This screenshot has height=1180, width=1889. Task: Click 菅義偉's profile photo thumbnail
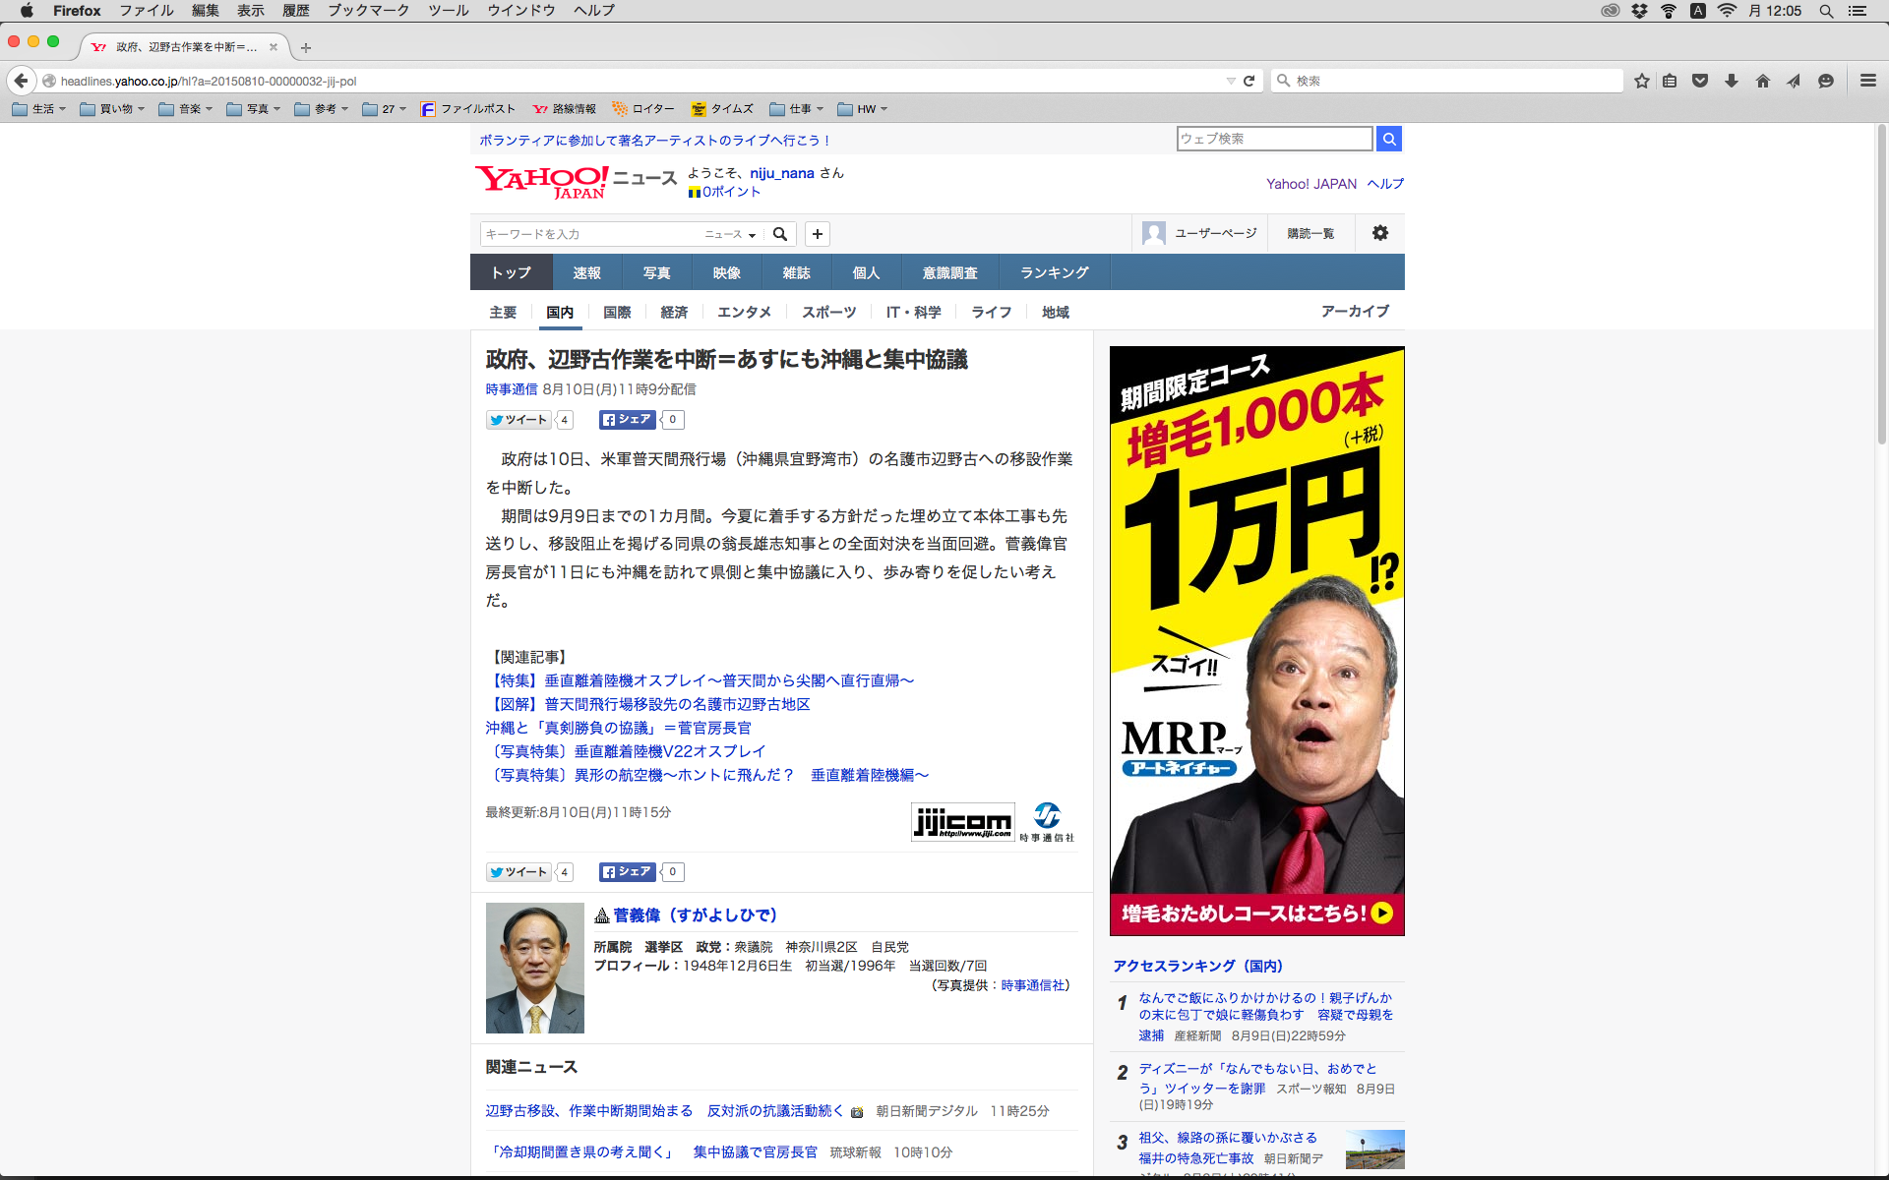pyautogui.click(x=534, y=968)
